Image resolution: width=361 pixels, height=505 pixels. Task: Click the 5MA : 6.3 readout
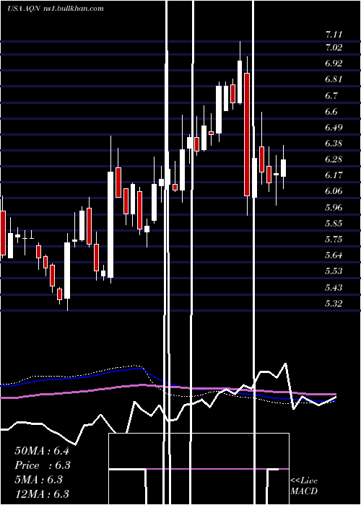(38, 480)
